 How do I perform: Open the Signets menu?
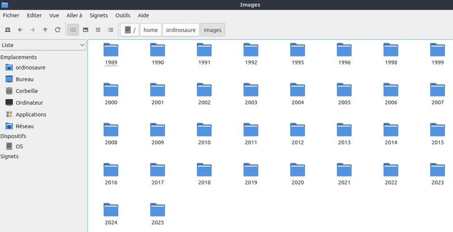pos(98,15)
